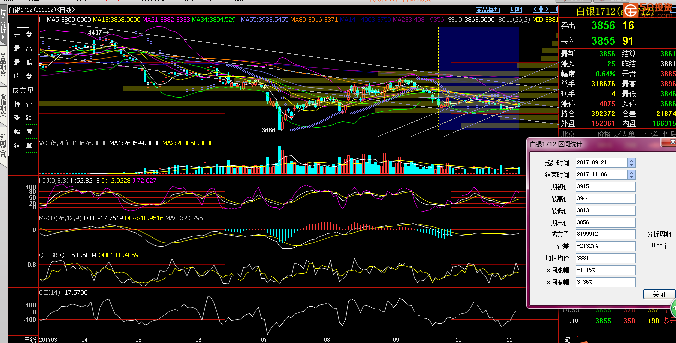Click the 最高价 field showing 3944
This screenshot has height=343, width=676.
[x=606, y=199]
